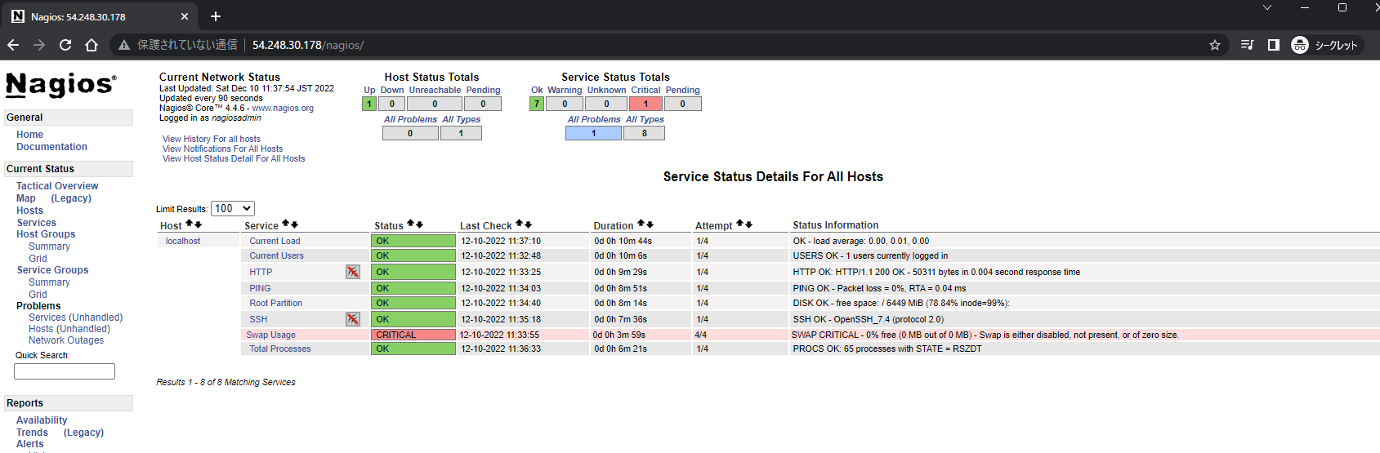
Task: Open the media/reading list control icon
Action: (1247, 45)
